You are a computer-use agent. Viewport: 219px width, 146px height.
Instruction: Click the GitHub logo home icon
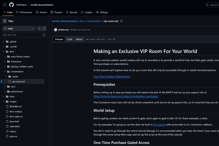click(x=11, y=5)
